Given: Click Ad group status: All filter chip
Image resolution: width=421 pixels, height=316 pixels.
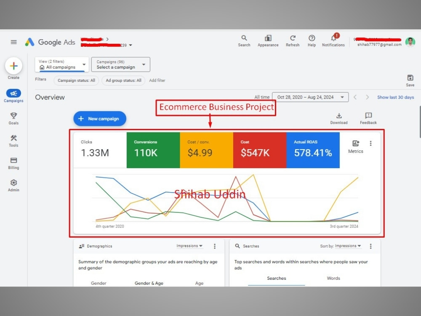Looking at the screenshot, I should click(123, 80).
